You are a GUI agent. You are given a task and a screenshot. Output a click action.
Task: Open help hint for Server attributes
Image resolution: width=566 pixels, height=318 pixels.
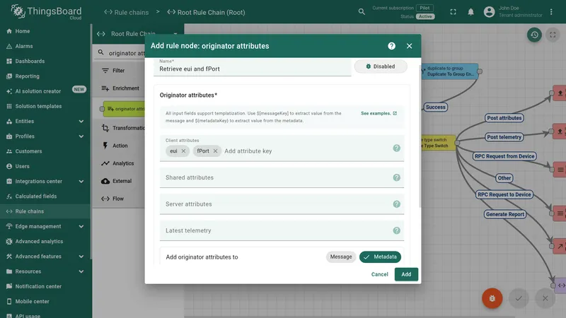click(x=396, y=204)
